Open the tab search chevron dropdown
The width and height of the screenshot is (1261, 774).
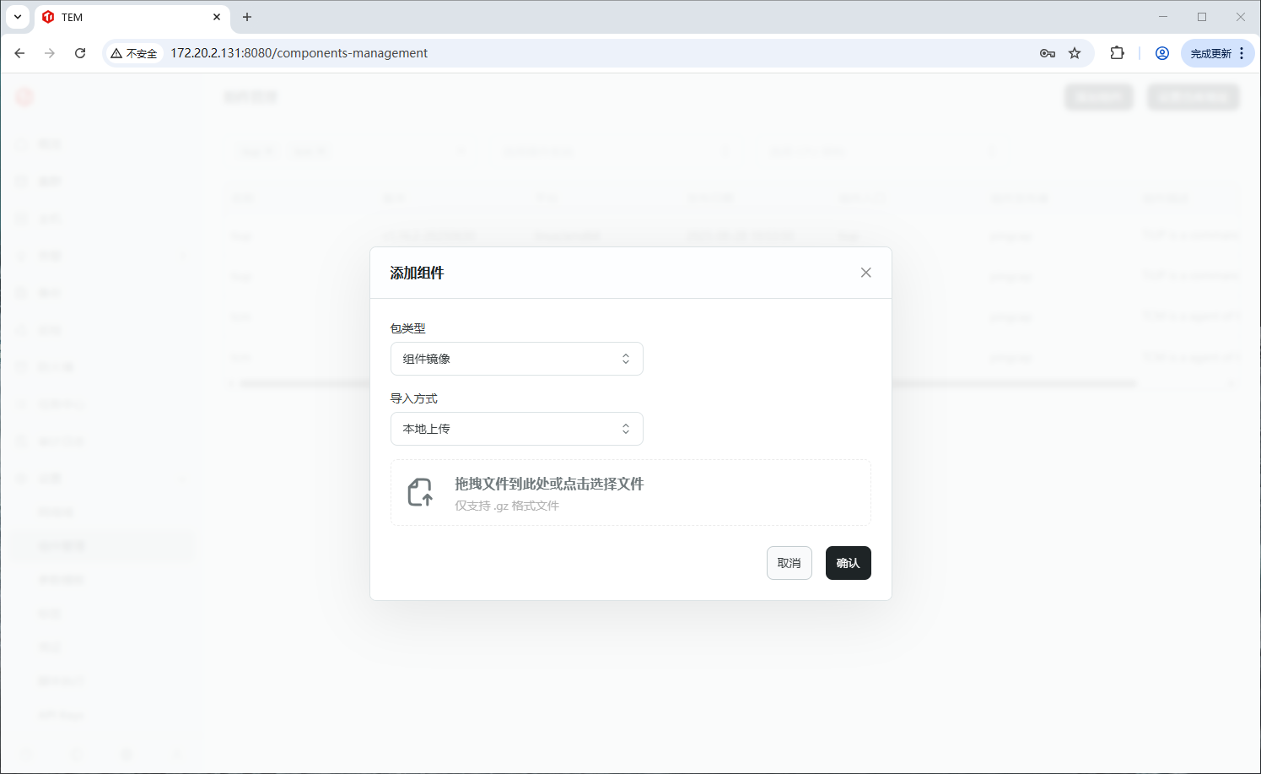click(x=18, y=17)
